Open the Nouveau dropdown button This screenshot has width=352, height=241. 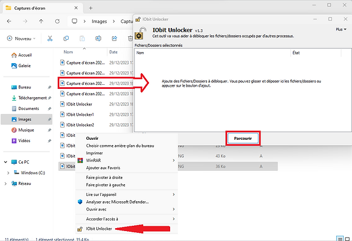tap(21, 39)
